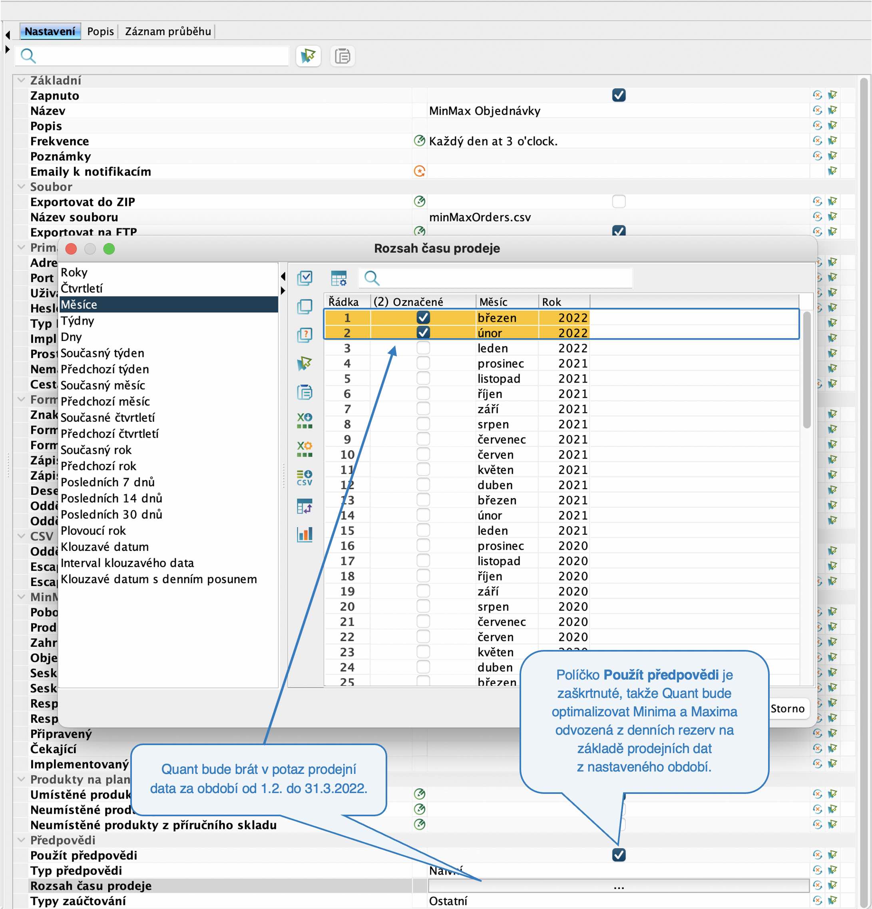This screenshot has height=909, width=872.
Task: Click the pivot table icon in dialog sidebar
Action: pyautogui.click(x=305, y=506)
